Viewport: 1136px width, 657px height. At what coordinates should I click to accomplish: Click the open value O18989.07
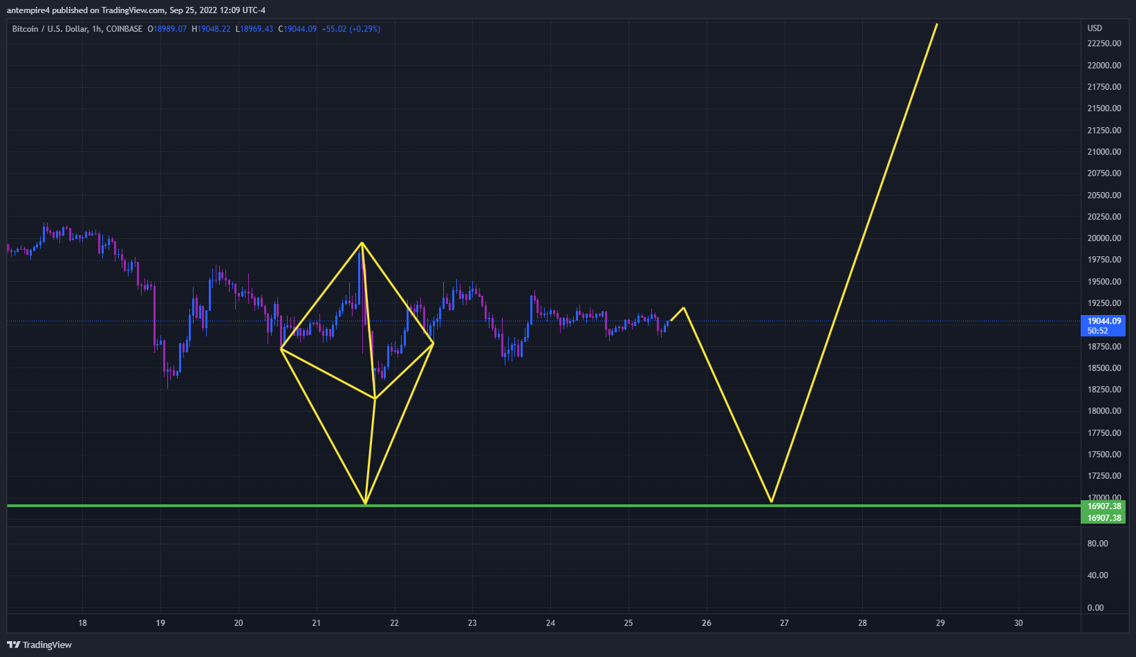(167, 29)
